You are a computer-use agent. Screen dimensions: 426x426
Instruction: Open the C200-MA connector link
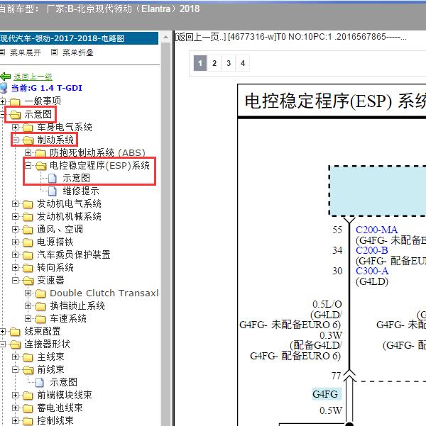[x=376, y=230]
